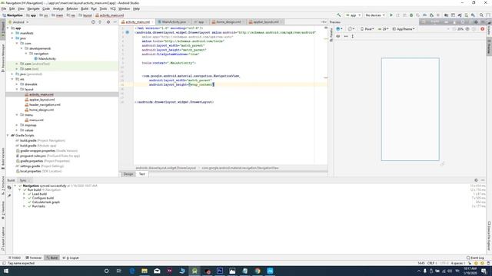Open the Mail app from taskbar
This screenshot has width=492, height=276.
pos(157,271)
